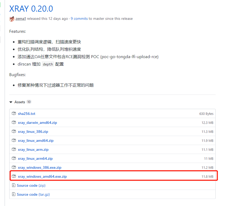
Task: Download xray_linux_arm64.zip
Action: pyautogui.click(x=35, y=158)
